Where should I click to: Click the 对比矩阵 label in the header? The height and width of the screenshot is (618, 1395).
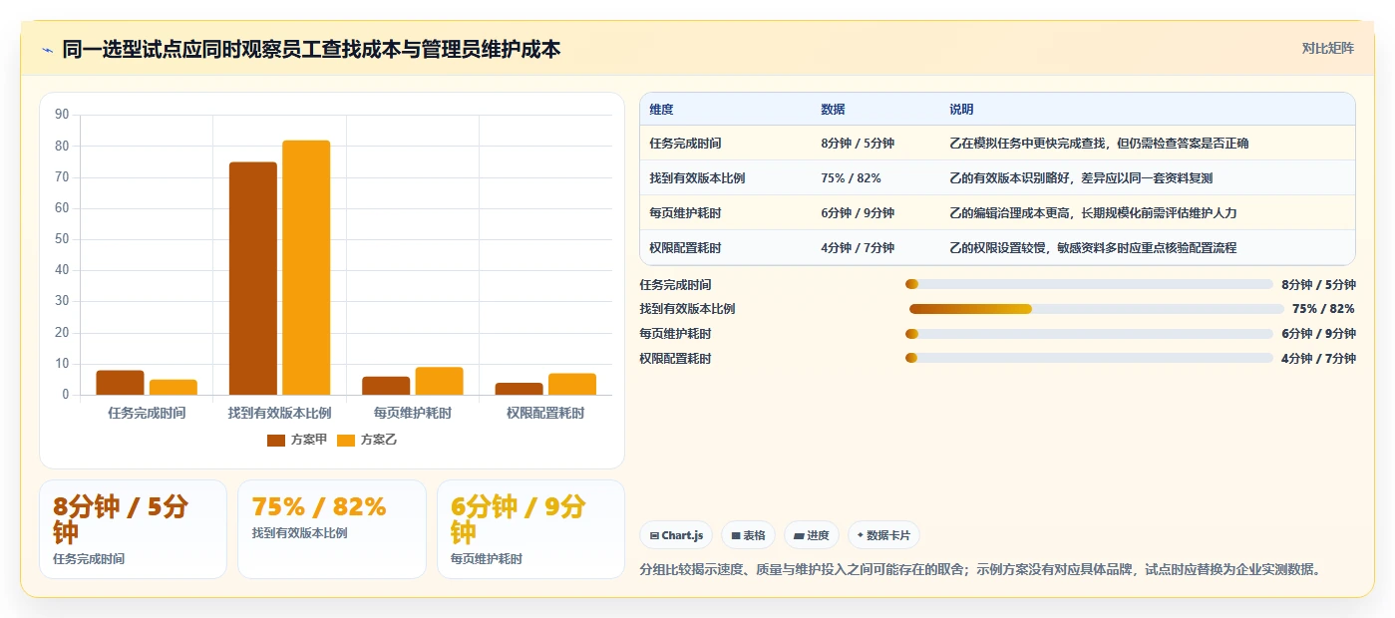pyautogui.click(x=1327, y=48)
